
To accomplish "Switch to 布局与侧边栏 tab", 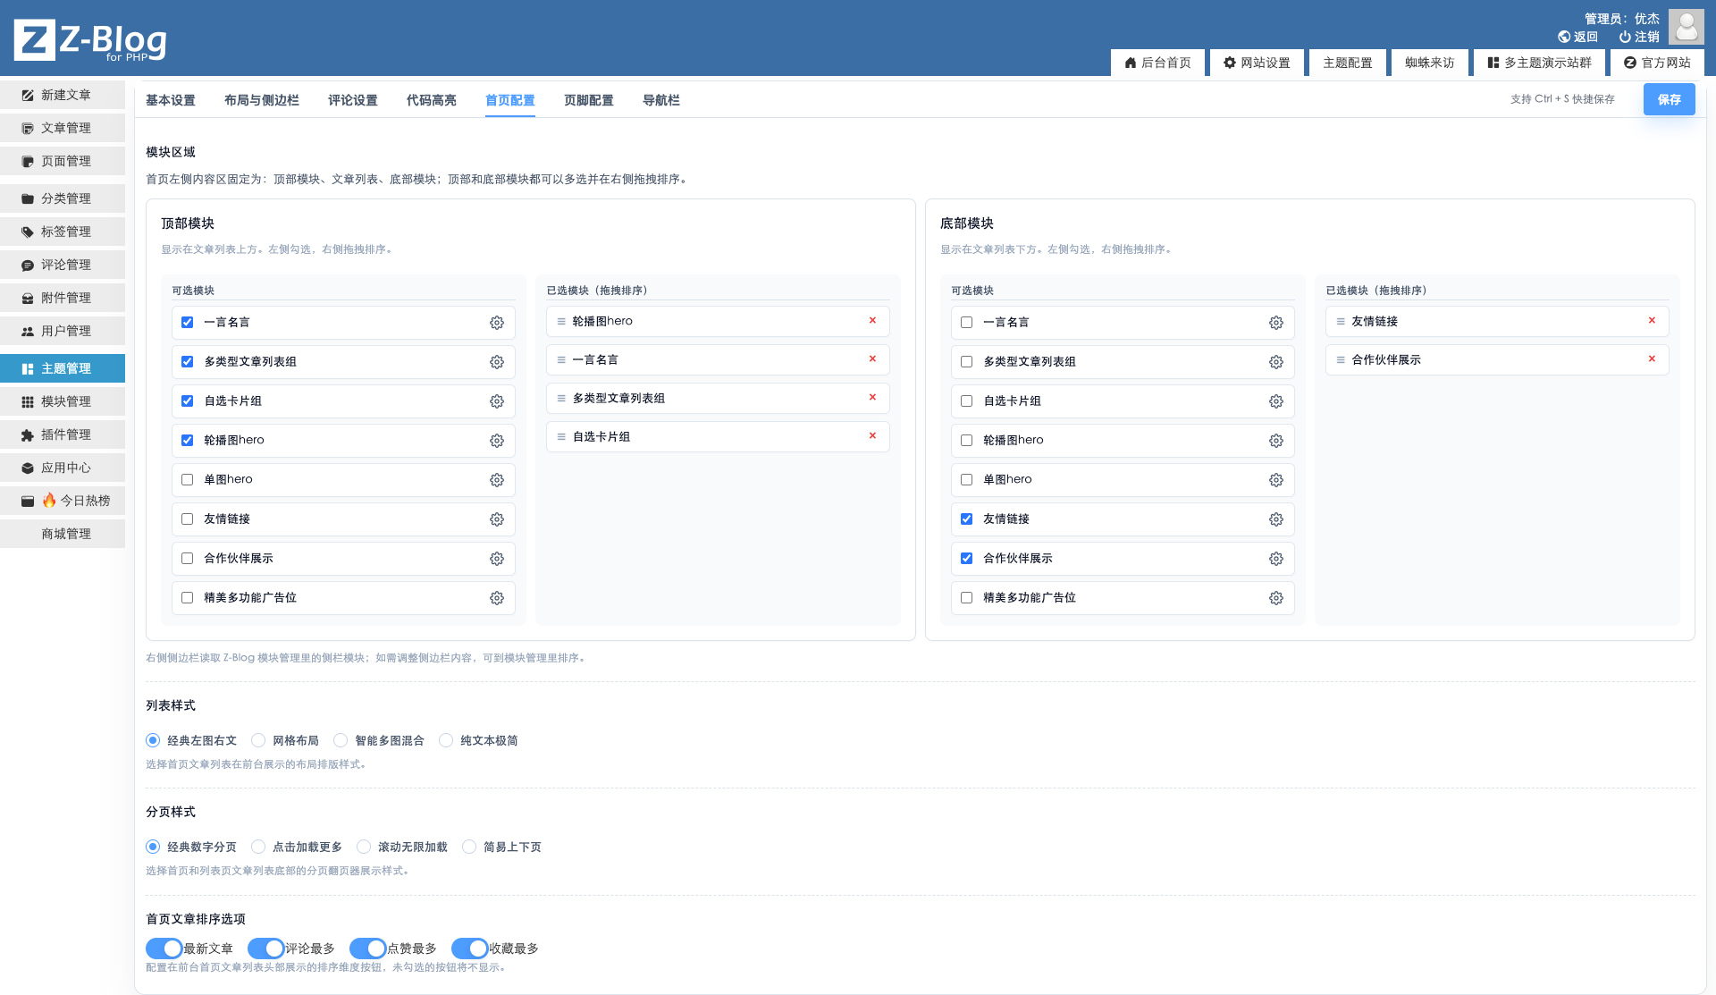I will tap(262, 100).
